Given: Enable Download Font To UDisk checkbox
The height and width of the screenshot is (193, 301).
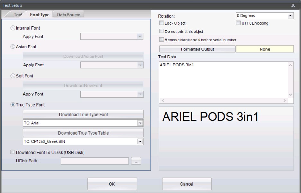Looking at the screenshot, I should pyautogui.click(x=13, y=152).
